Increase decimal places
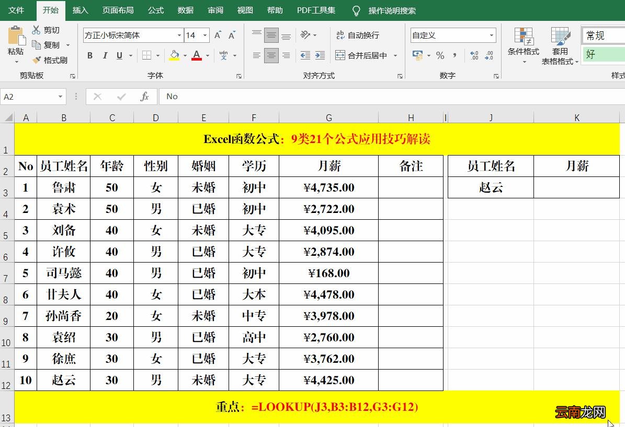This screenshot has height=427, width=625. click(x=474, y=55)
